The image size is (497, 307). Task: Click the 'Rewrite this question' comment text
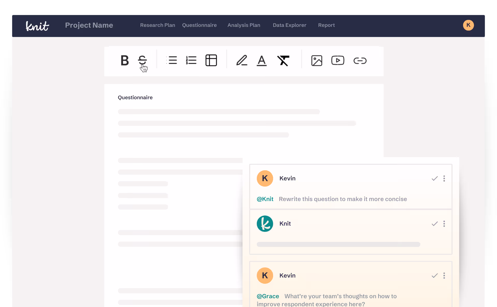[x=343, y=199]
